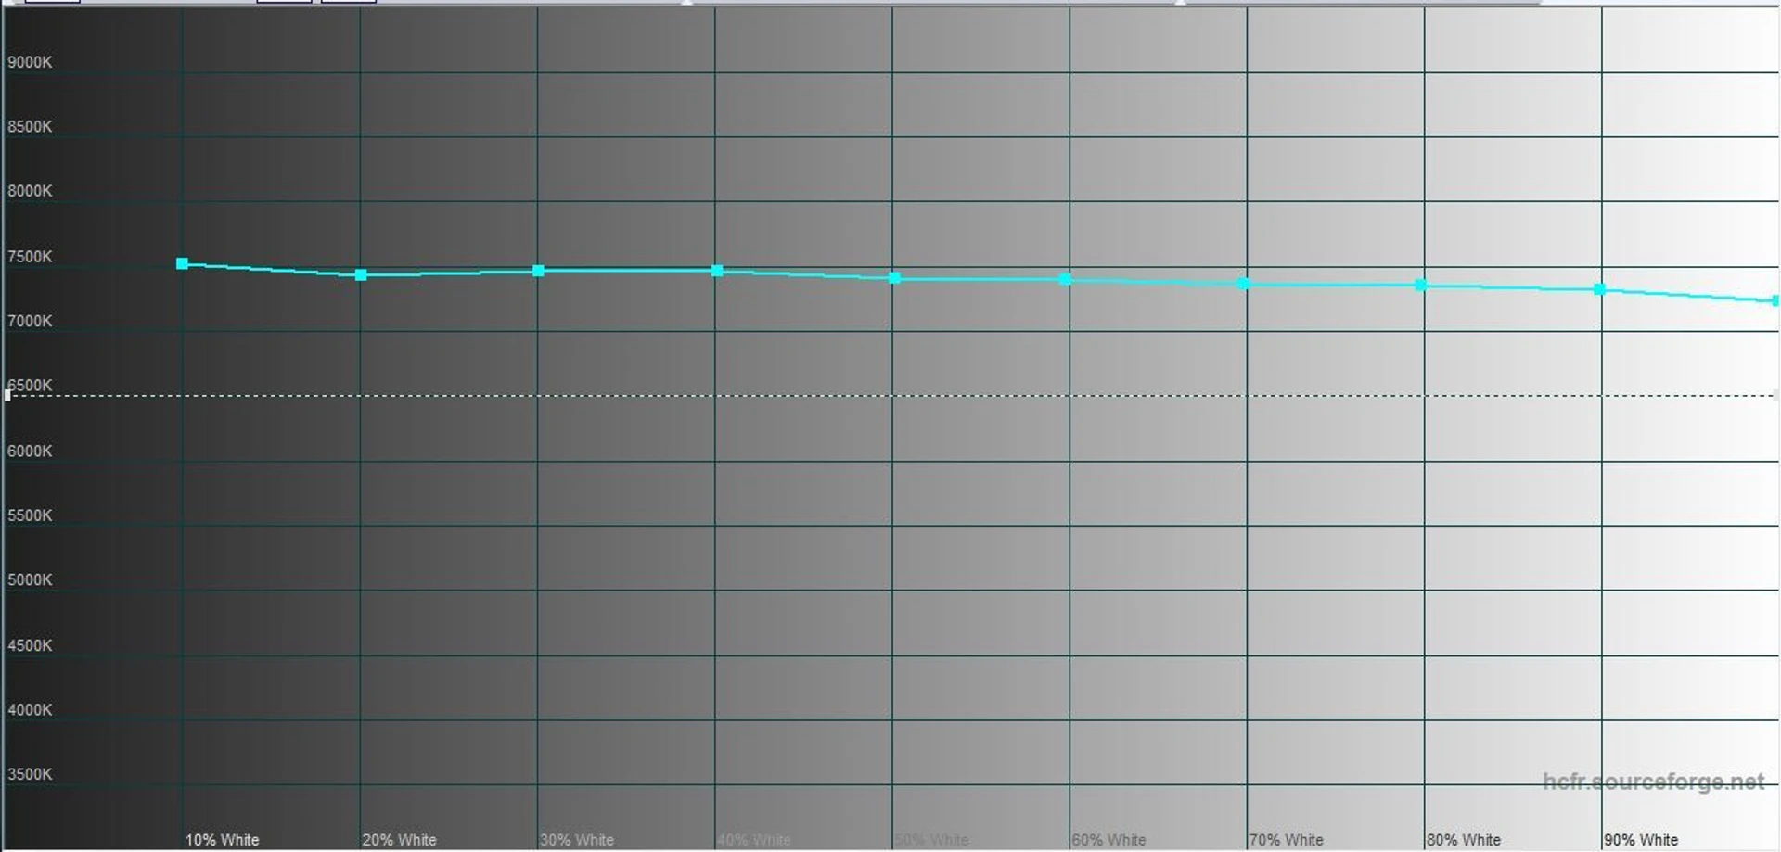The height and width of the screenshot is (852, 1781).
Task: Click the 5500K axis label
Action: [x=30, y=515]
